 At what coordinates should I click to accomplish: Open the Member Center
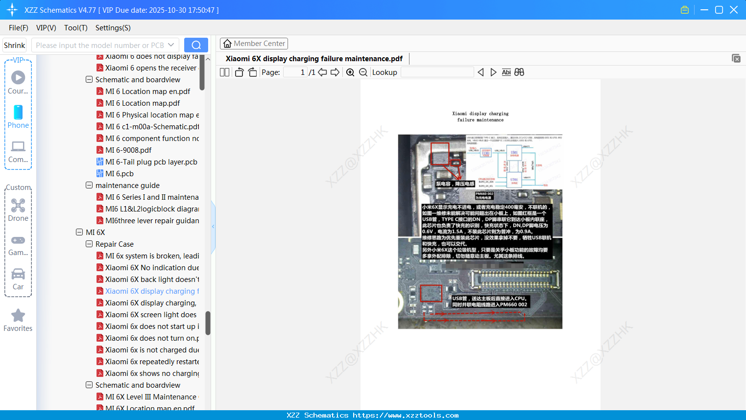254,44
